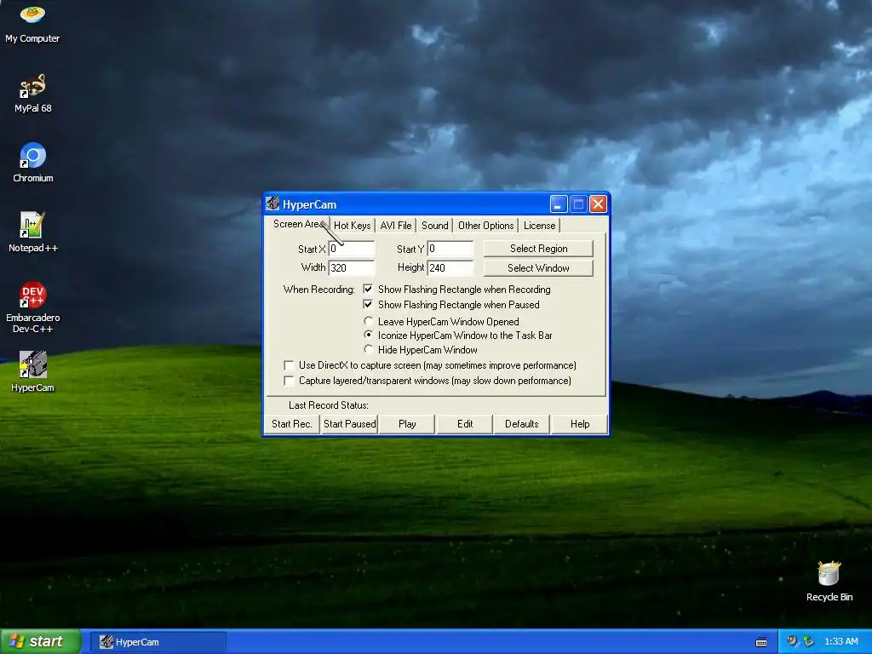
Task: Click the Play button
Action: point(407,424)
